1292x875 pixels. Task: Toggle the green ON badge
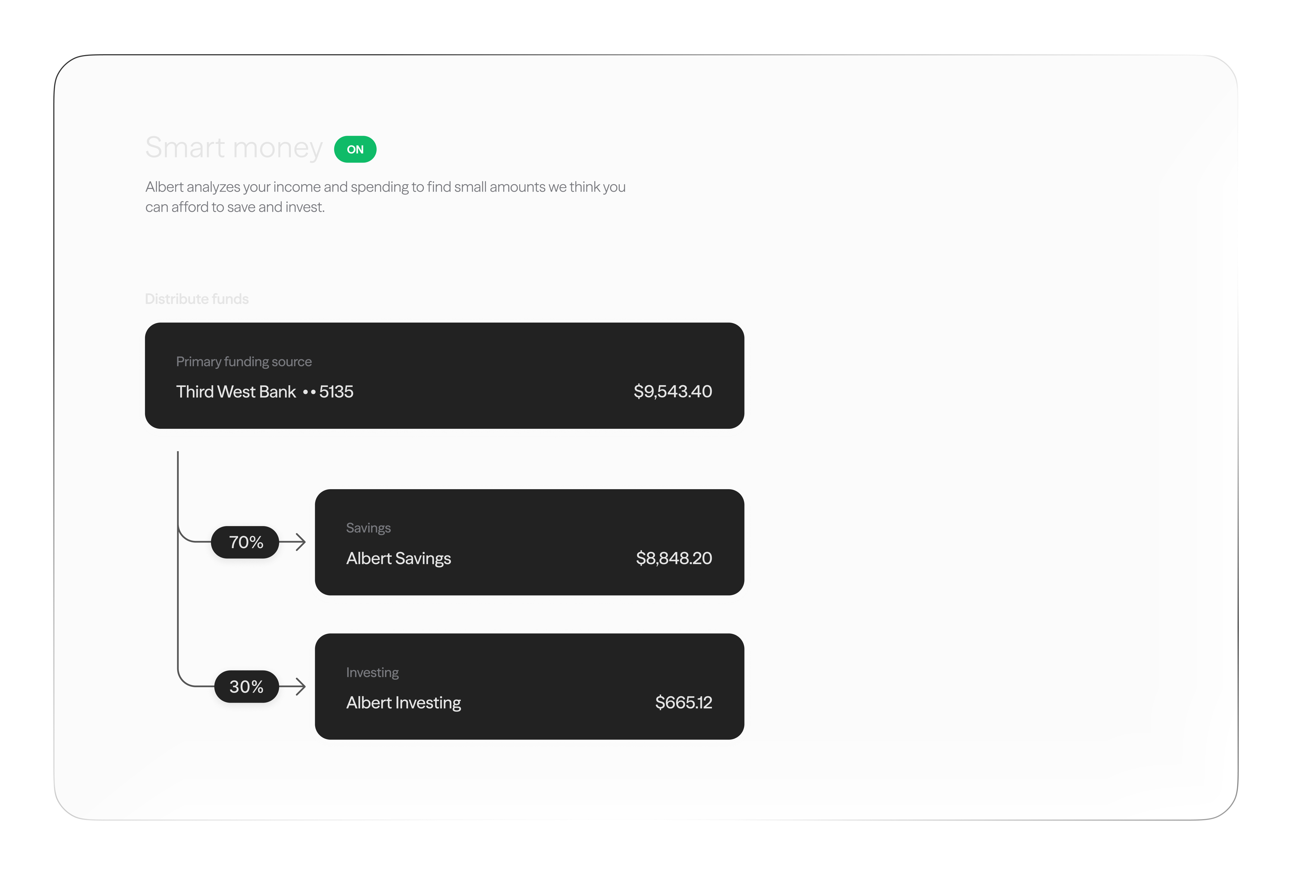[355, 149]
